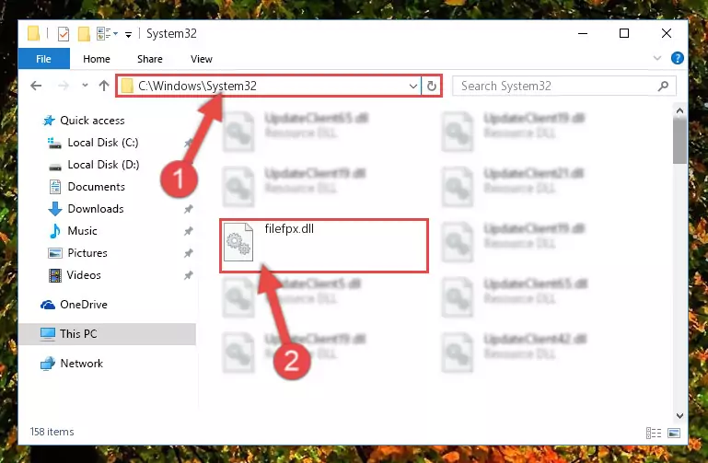
Task: Close the System32 window
Action: pos(666,33)
